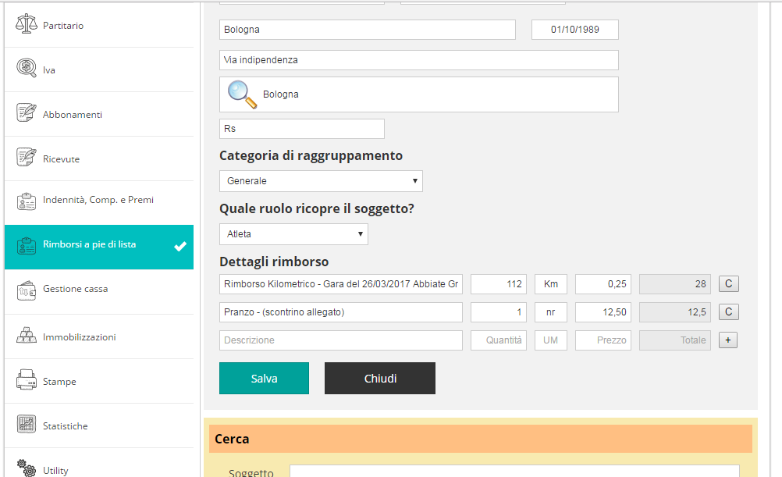The image size is (782, 477).
Task: Click the Quale ruolo ricopre il soggetto heading
Action: [317, 208]
